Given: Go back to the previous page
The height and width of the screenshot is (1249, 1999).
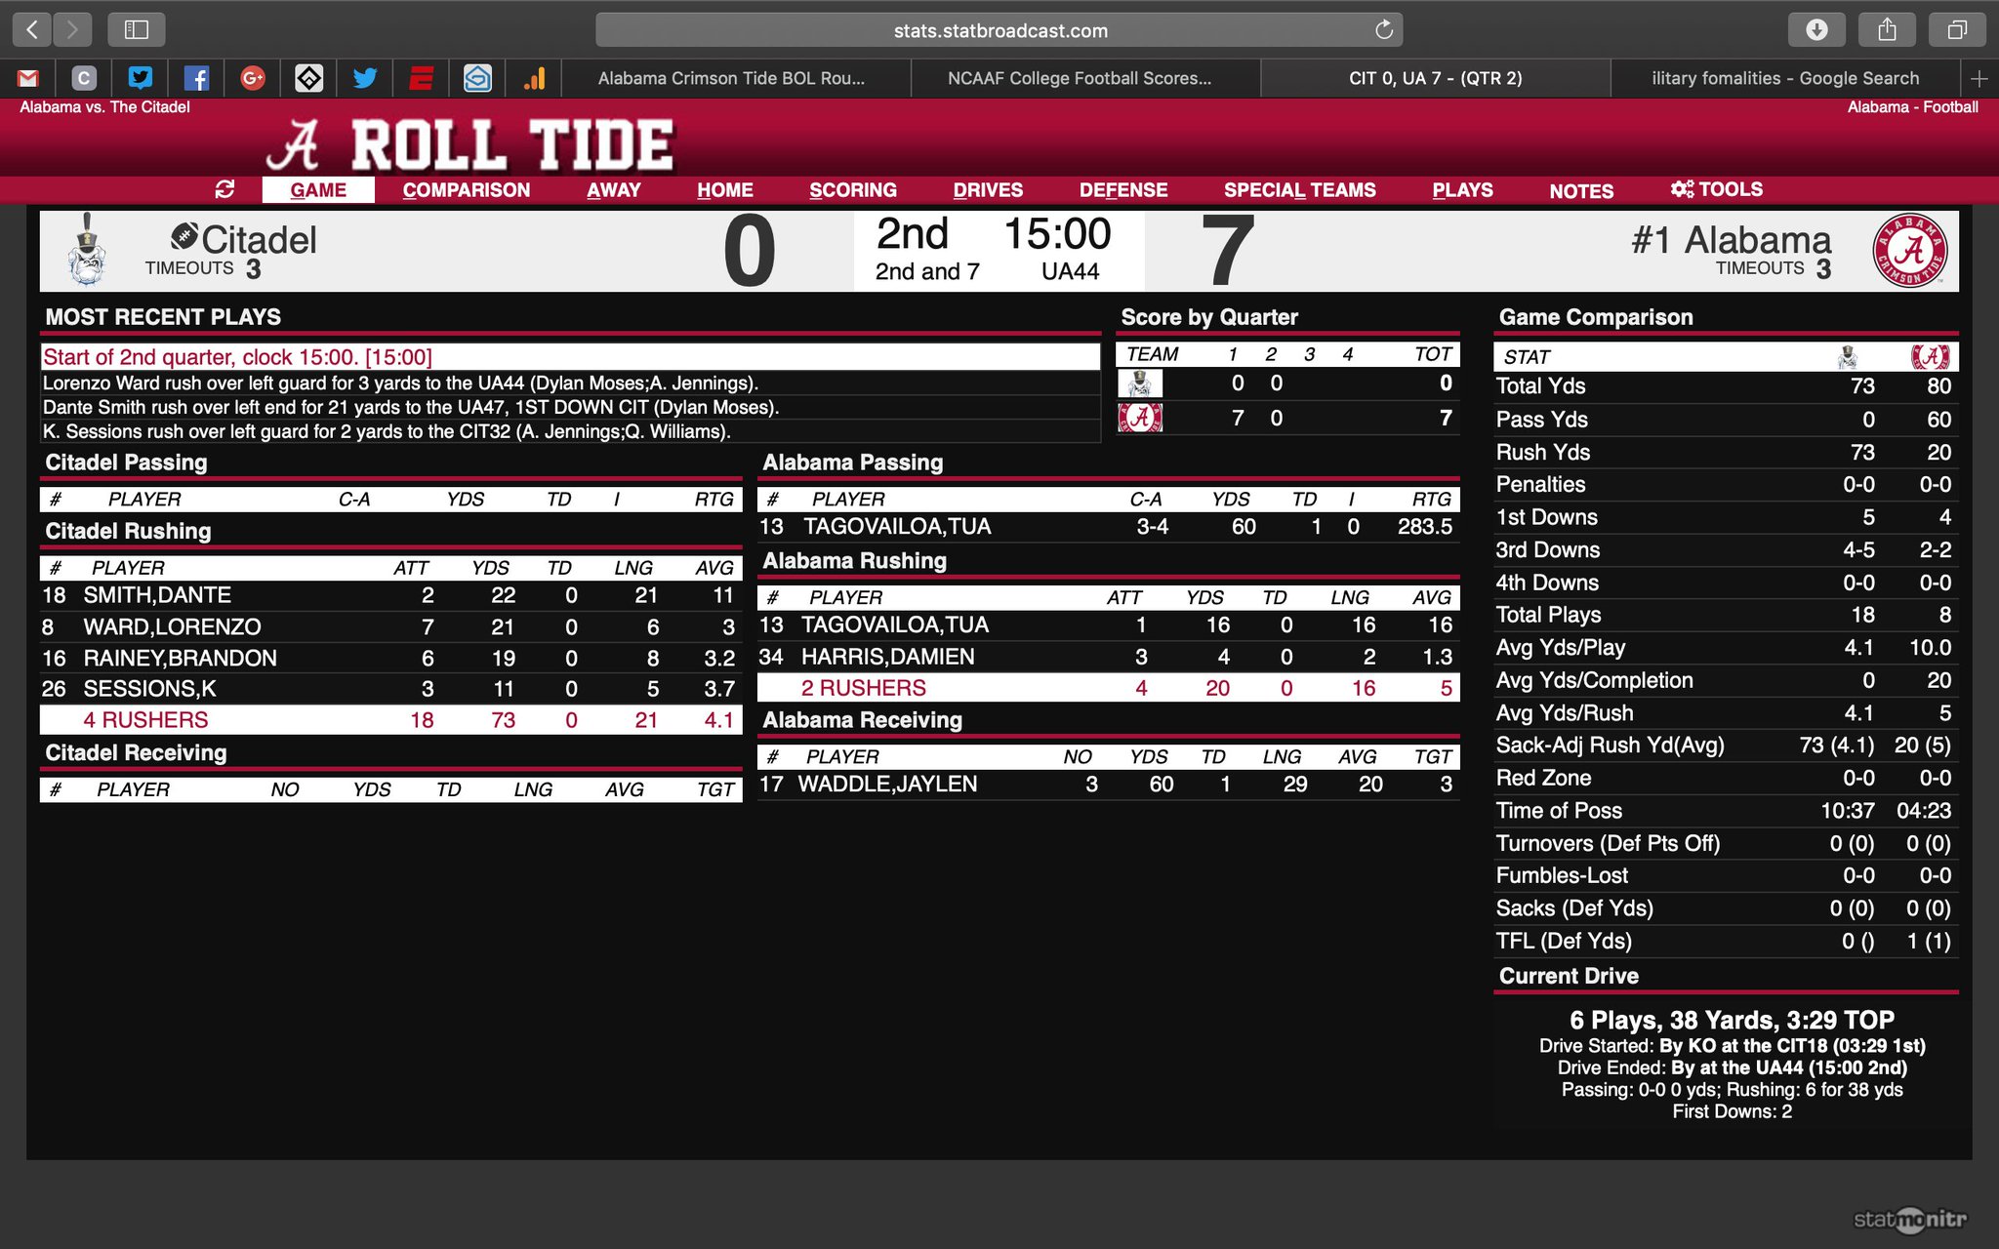Looking at the screenshot, I should pos(32,30).
